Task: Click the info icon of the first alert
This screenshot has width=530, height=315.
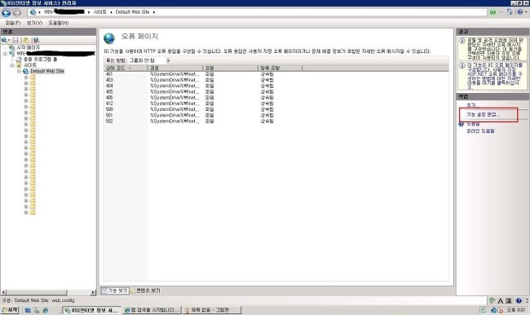Action: point(462,41)
